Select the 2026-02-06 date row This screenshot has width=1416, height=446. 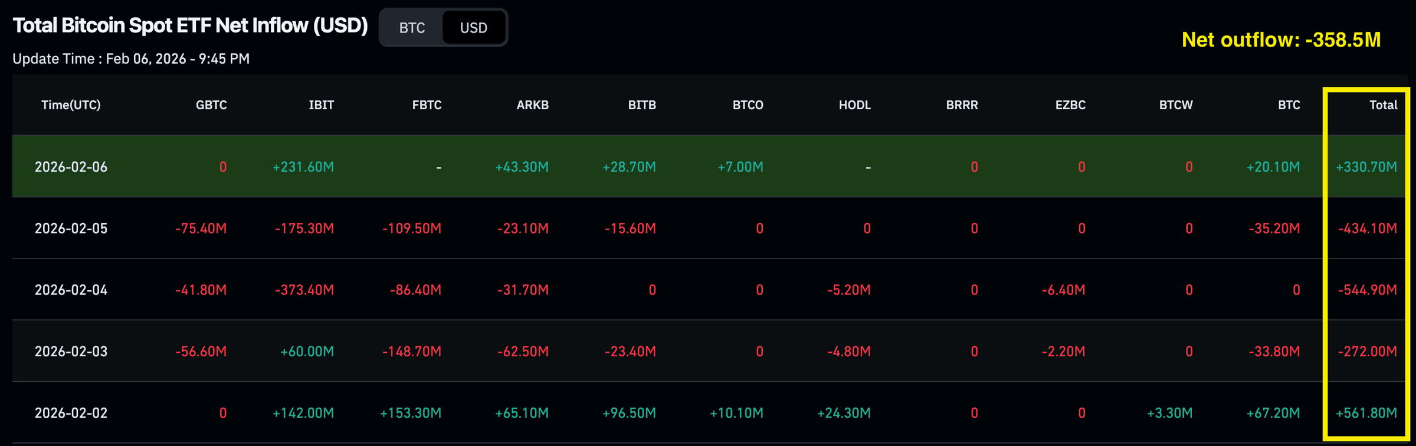coord(71,167)
